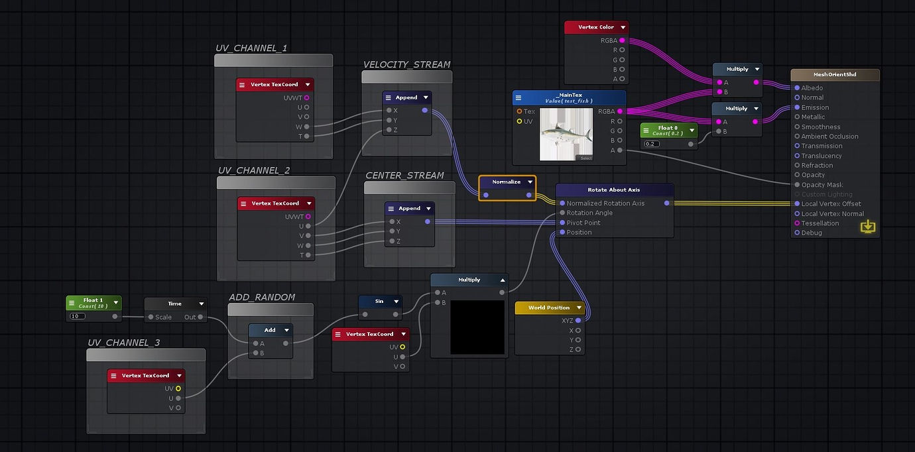
Task: Click the yellow download icon on MeshOrientShd
Action: tap(867, 227)
